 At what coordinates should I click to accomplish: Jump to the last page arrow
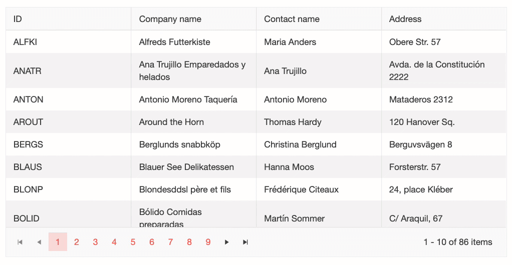coord(245,242)
